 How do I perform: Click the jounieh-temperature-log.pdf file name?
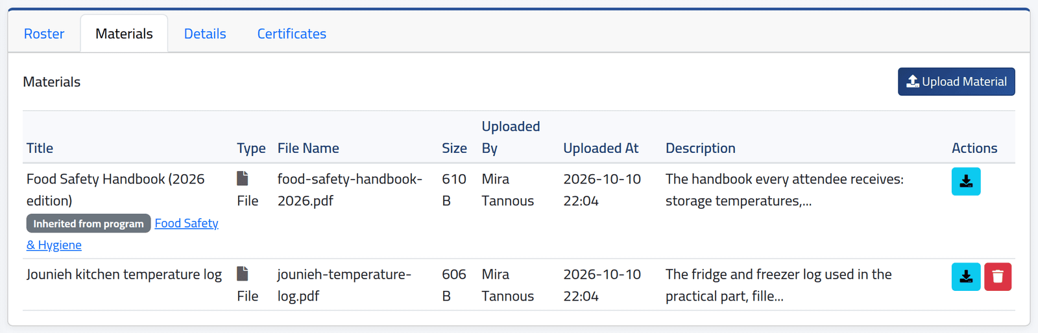tap(344, 285)
